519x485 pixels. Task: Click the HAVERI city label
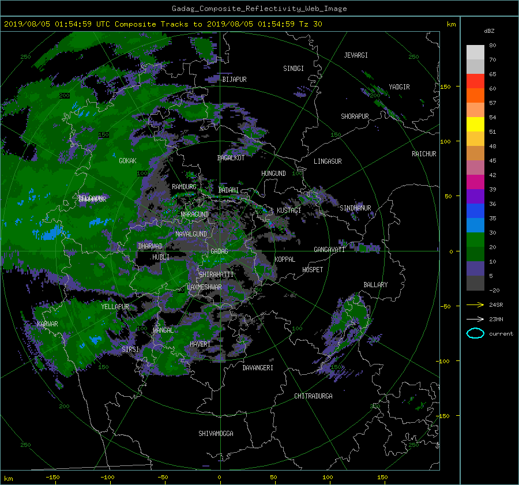pos(200,344)
